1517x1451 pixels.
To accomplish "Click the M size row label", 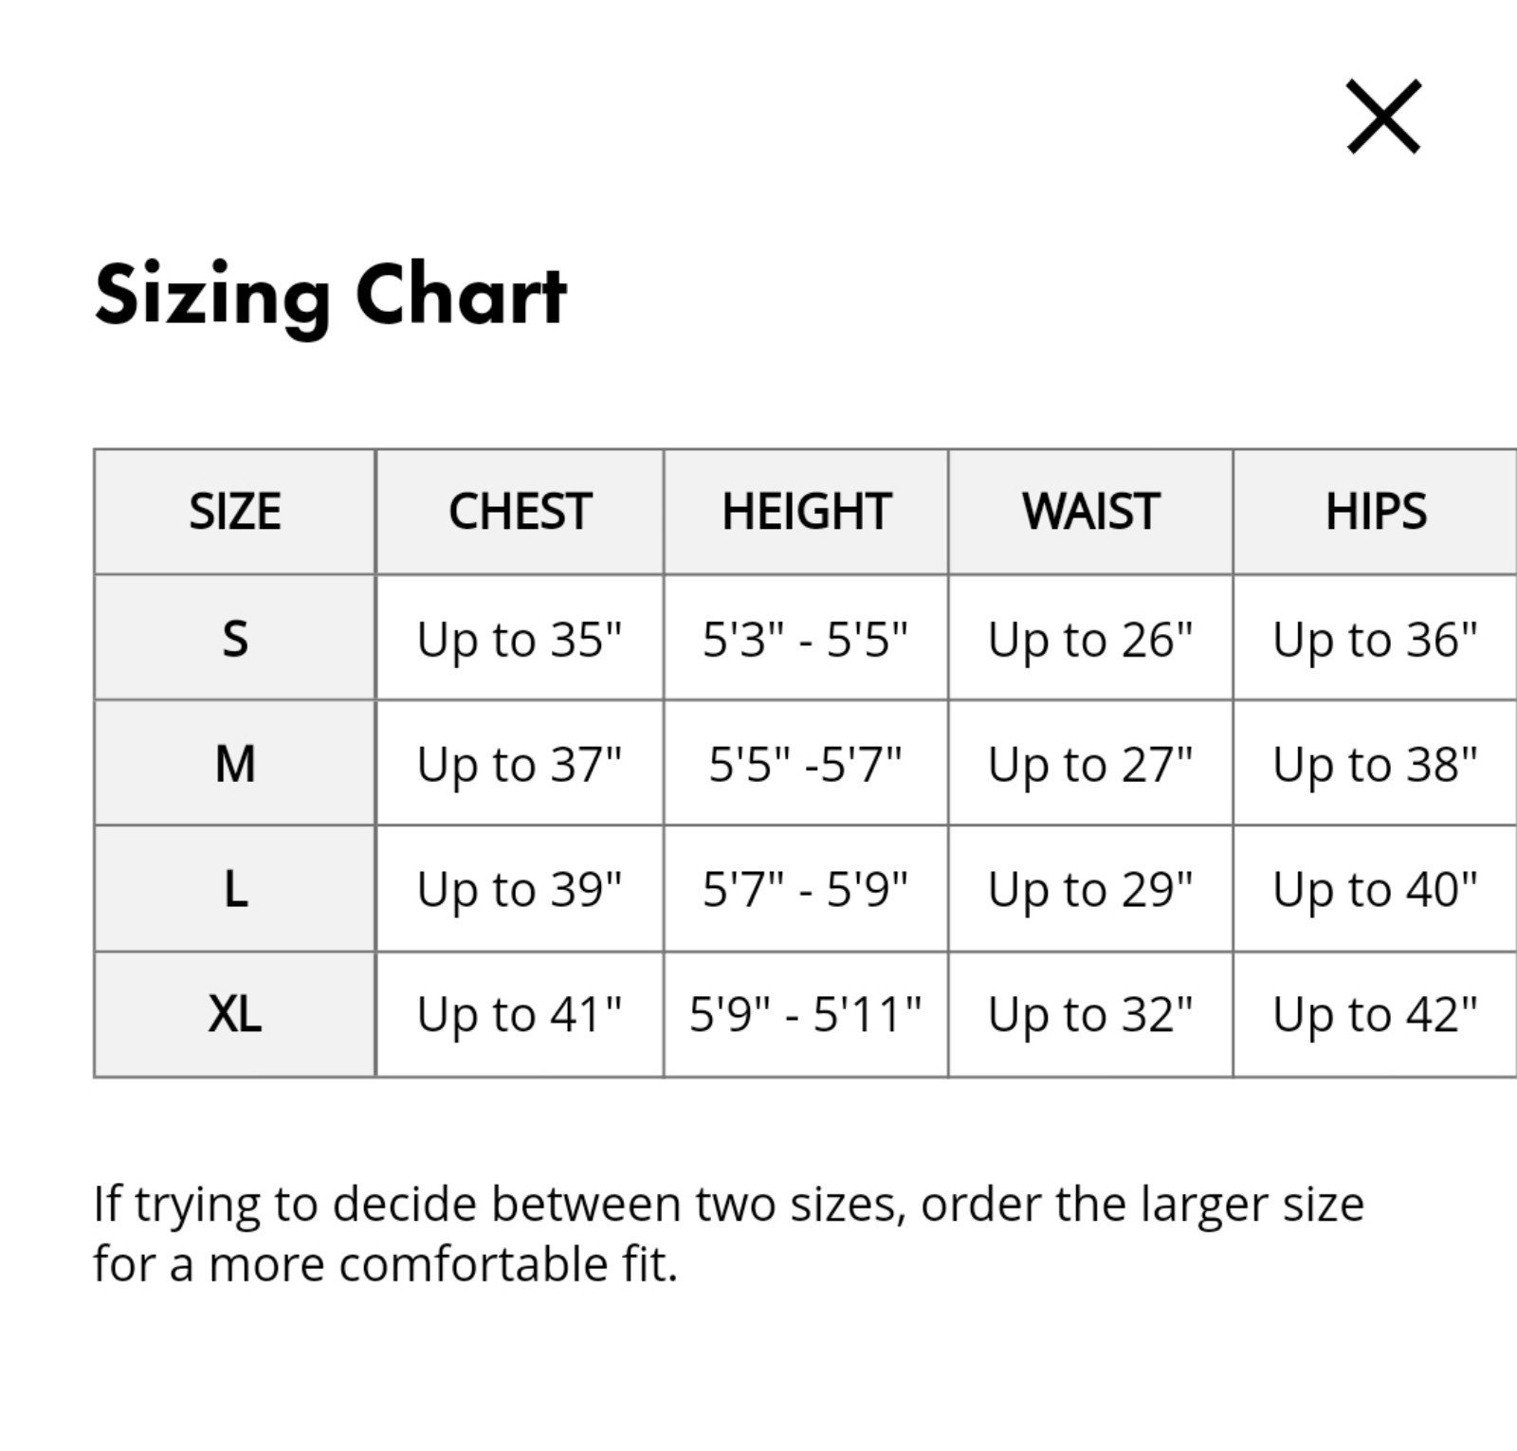I will pyautogui.click(x=235, y=764).
